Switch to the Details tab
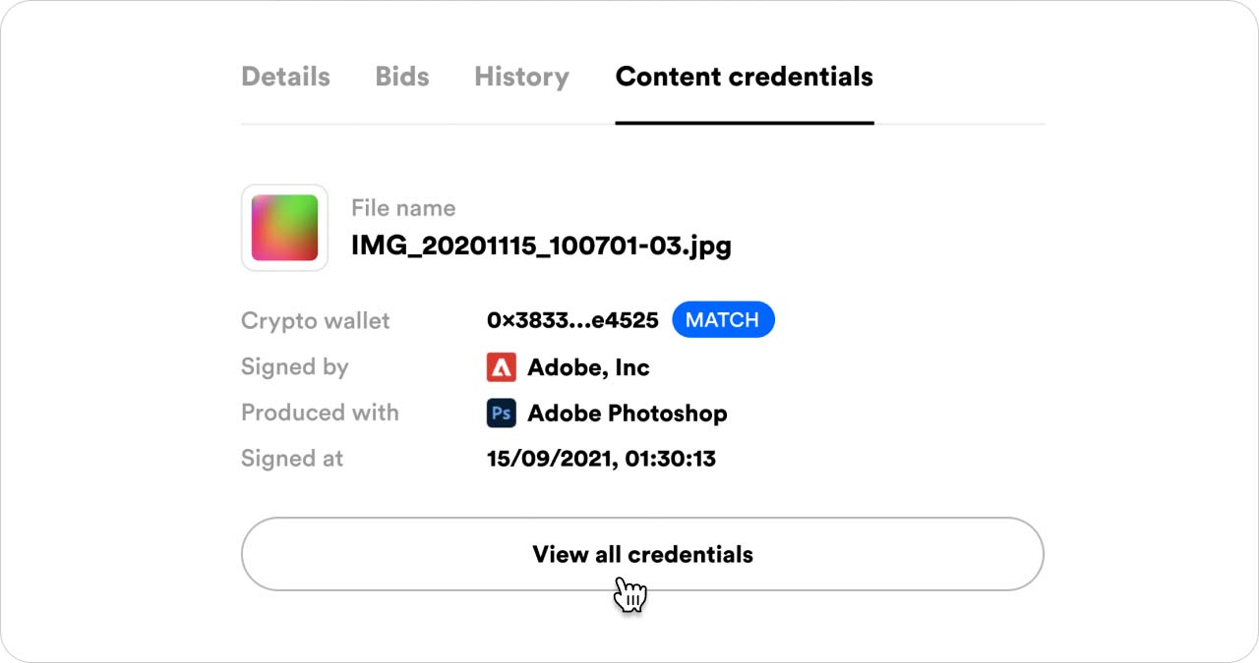 tap(285, 77)
